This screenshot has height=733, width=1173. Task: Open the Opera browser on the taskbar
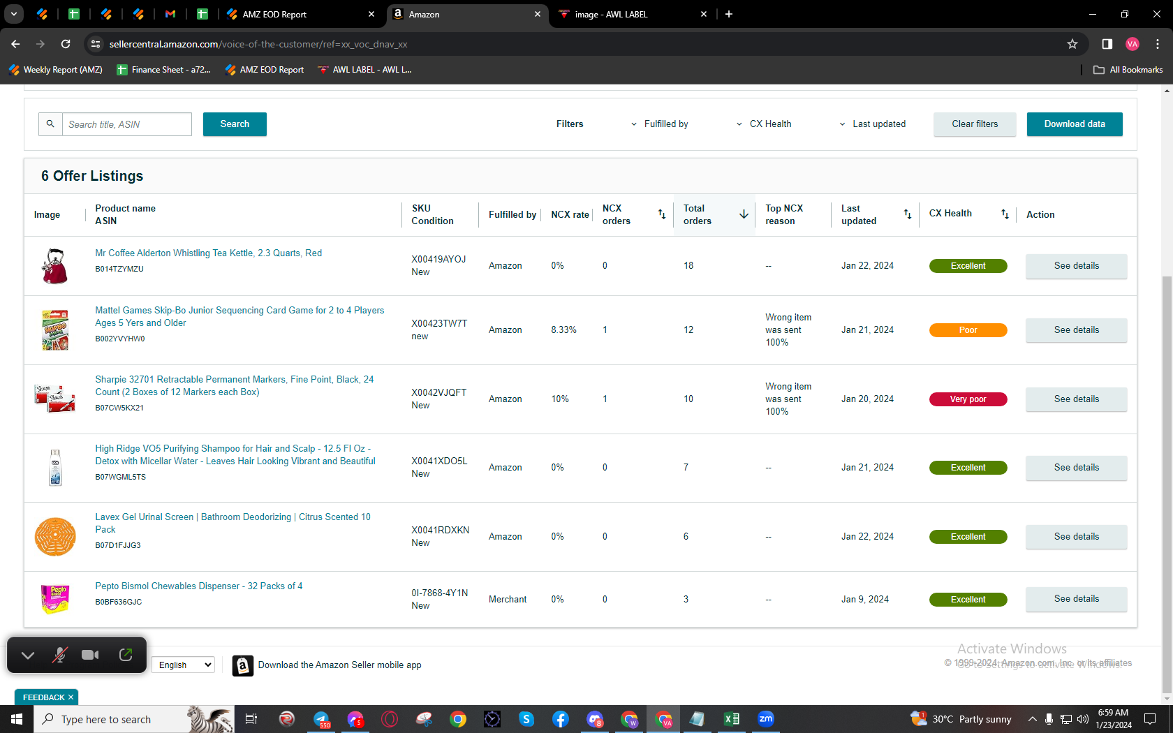click(x=390, y=719)
